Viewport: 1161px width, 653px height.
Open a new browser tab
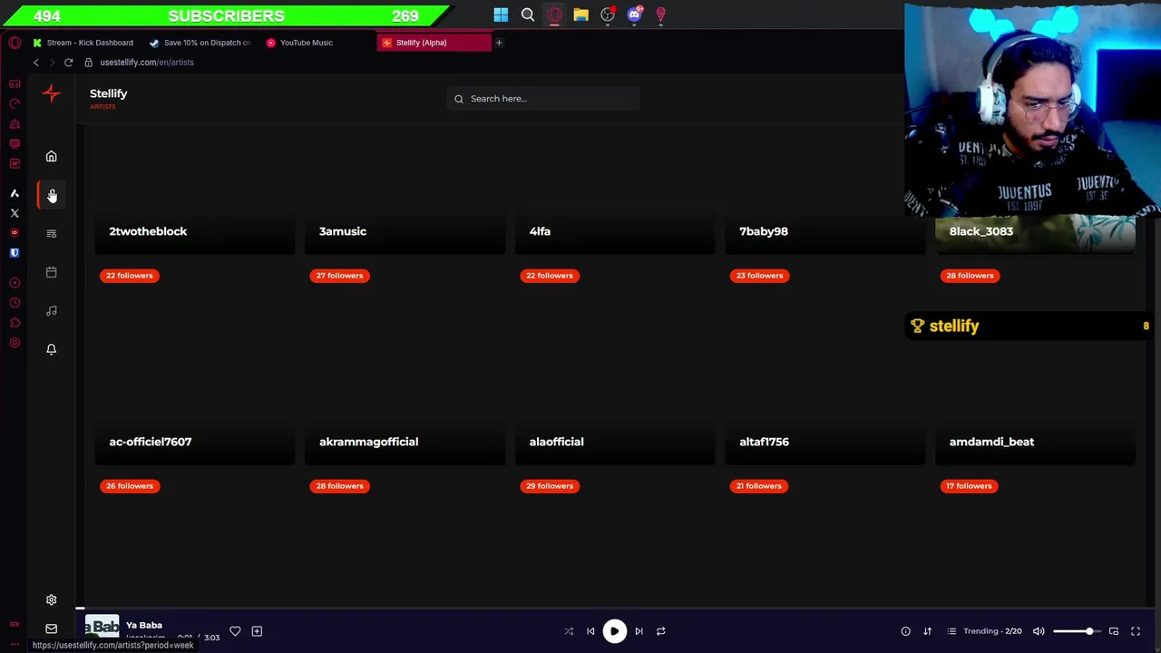click(499, 43)
